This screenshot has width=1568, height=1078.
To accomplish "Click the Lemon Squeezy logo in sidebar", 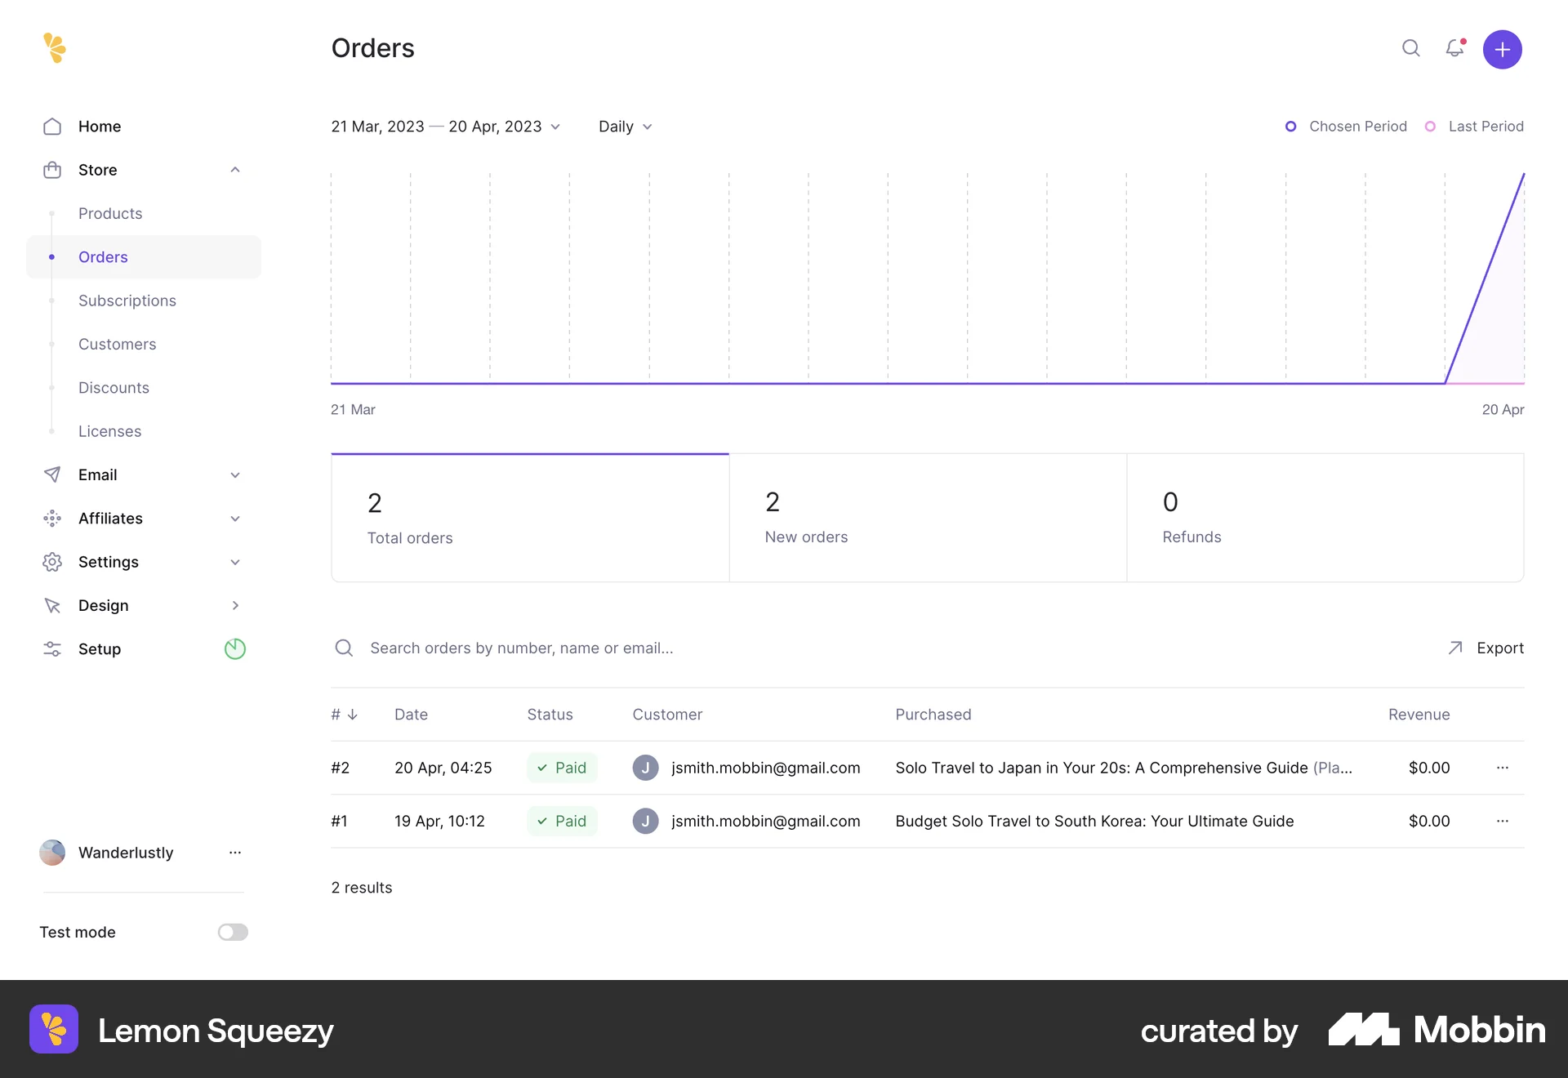I will tap(54, 48).
